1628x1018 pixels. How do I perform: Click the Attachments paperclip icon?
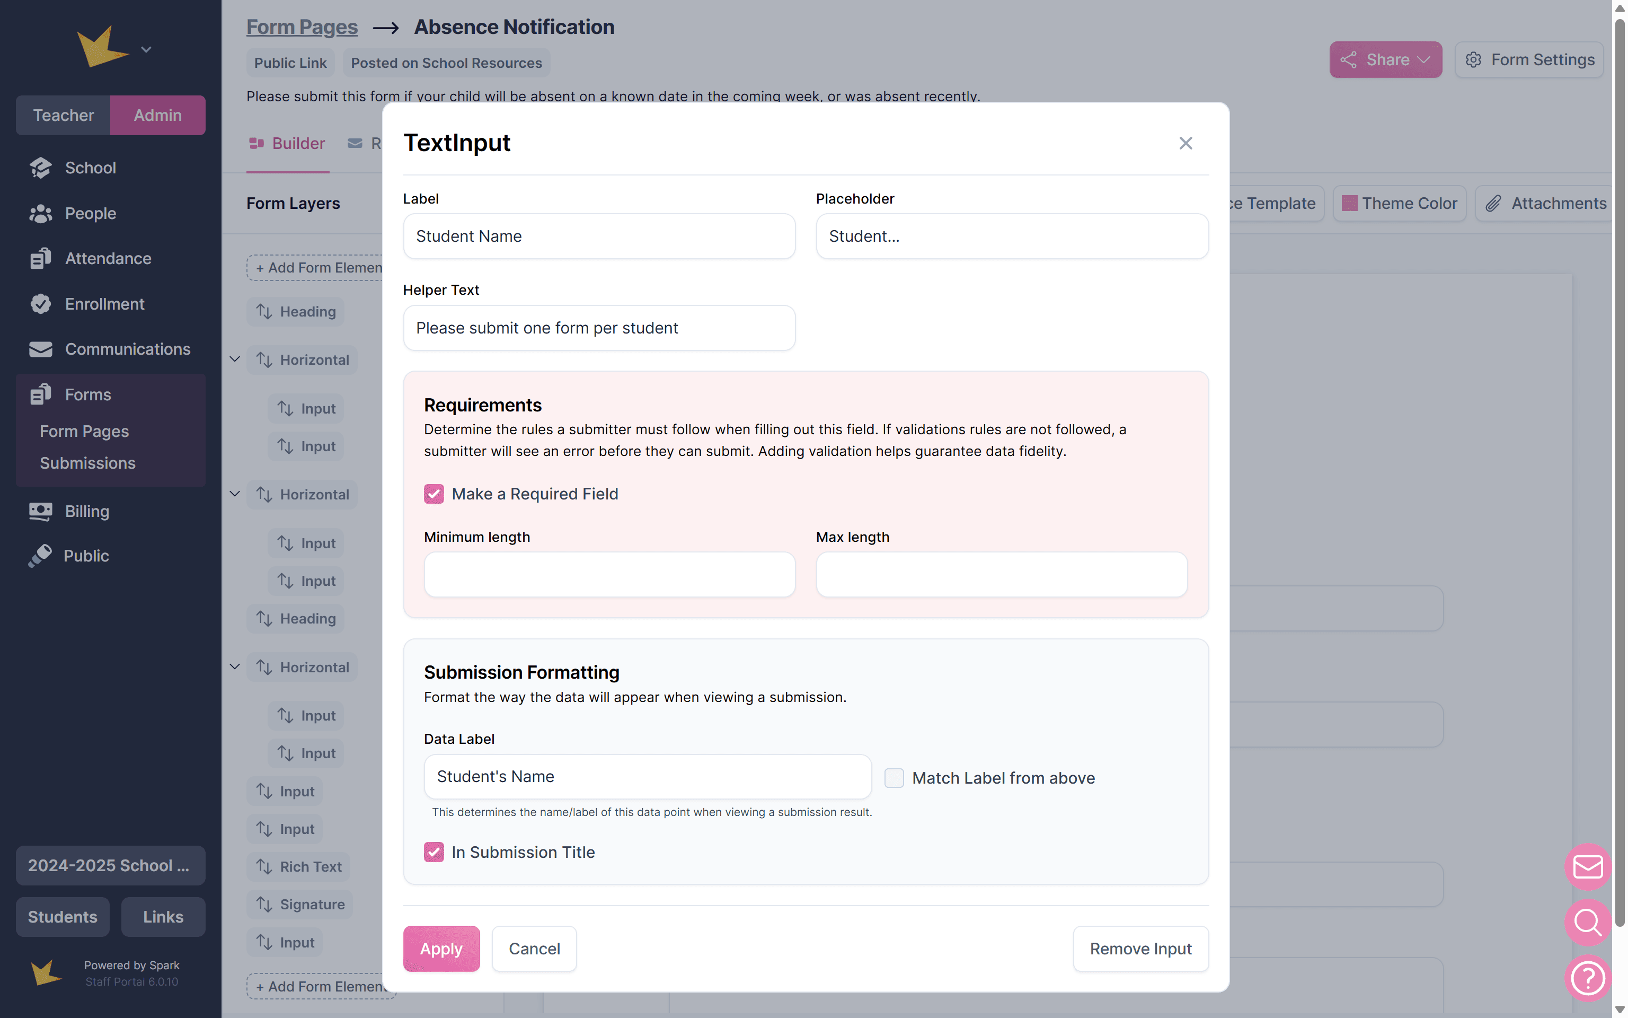1493,203
